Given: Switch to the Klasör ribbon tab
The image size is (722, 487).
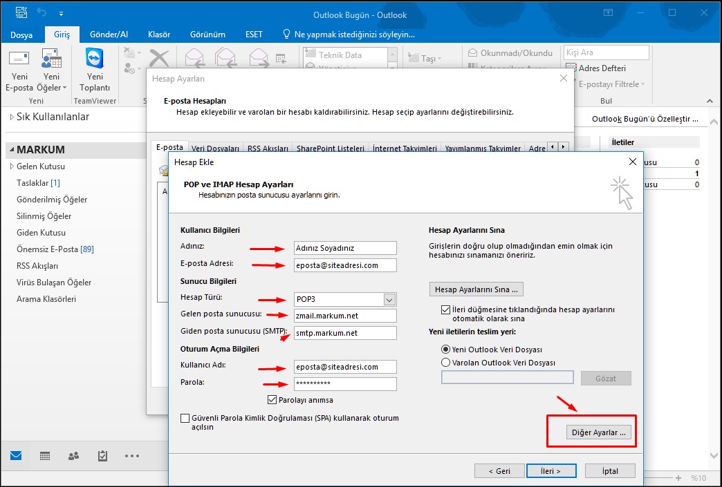Looking at the screenshot, I should [159, 35].
